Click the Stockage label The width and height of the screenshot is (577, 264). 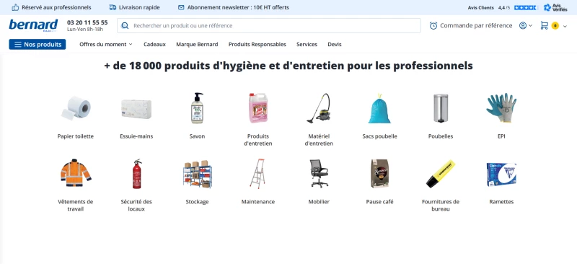(197, 202)
